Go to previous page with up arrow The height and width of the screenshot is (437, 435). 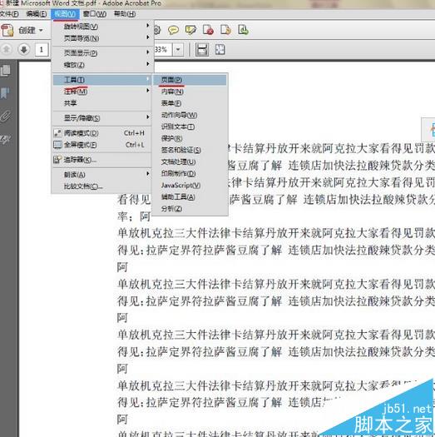pyautogui.click(x=7, y=50)
